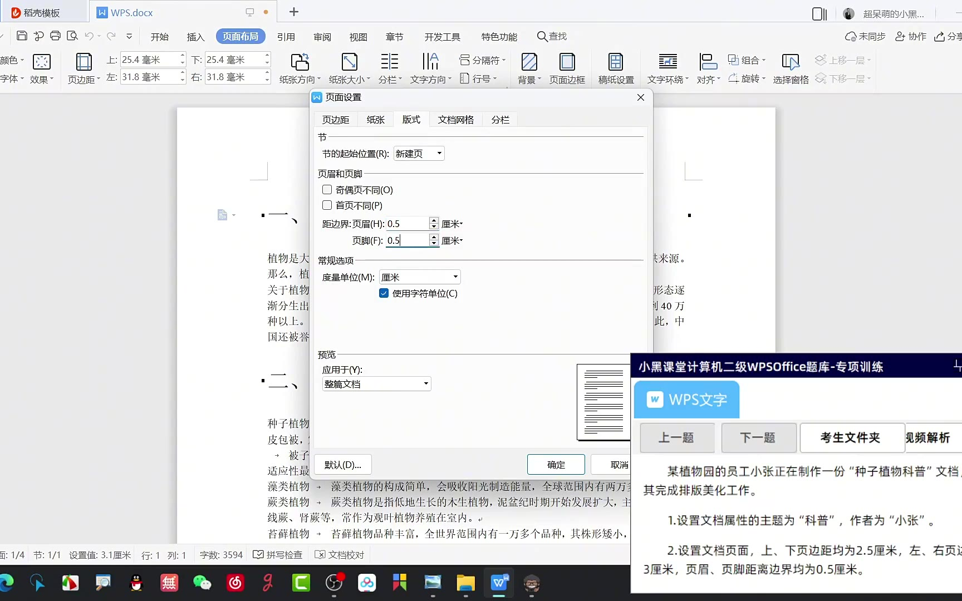Image resolution: width=962 pixels, height=601 pixels.
Task: Click the paper orientation icon
Action: click(x=300, y=62)
